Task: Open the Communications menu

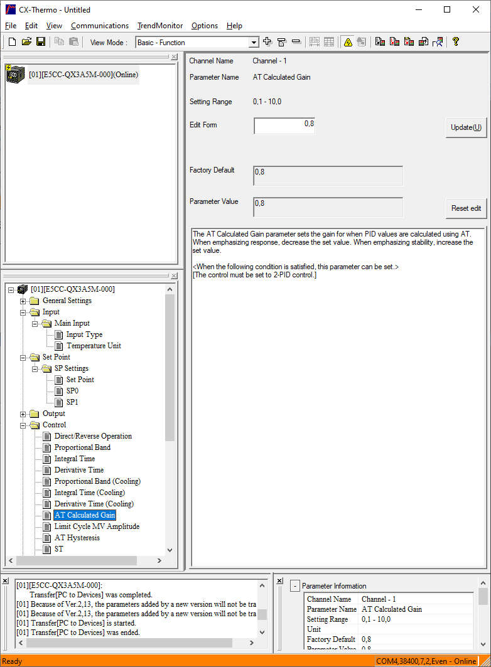Action: [100, 26]
